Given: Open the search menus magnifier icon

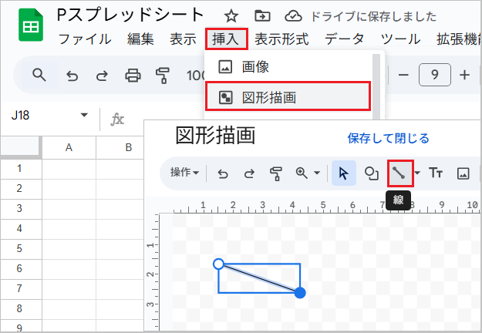Looking at the screenshot, I should point(39,75).
